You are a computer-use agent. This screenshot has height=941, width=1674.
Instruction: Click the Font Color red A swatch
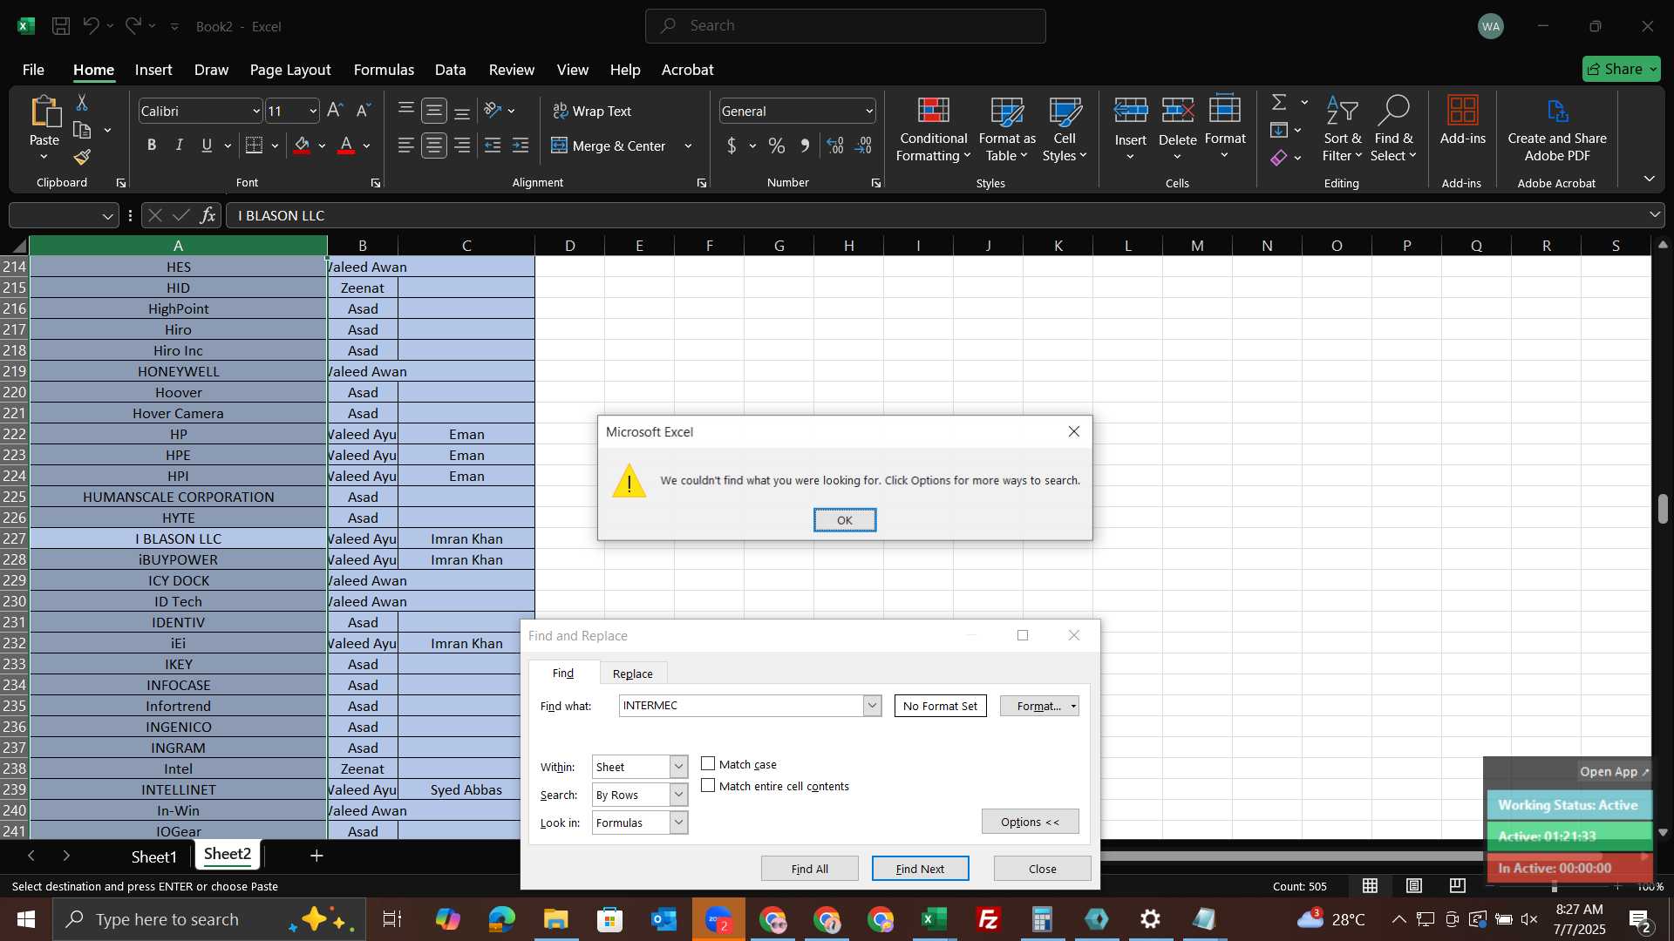click(346, 146)
